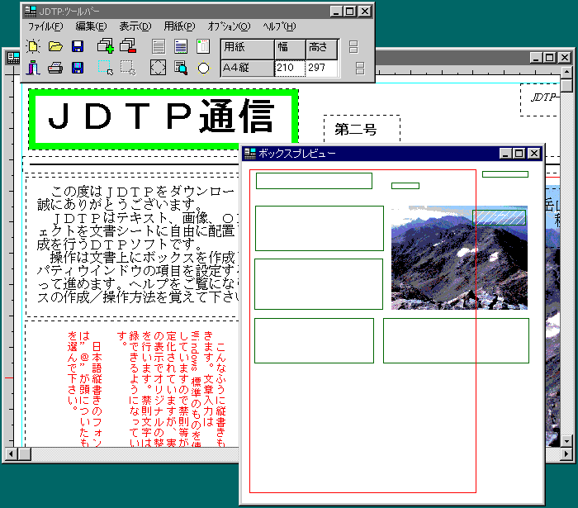The width and height of the screenshot is (578, 508).
Task: Select the top-right small green box in preview
Action: click(505, 174)
